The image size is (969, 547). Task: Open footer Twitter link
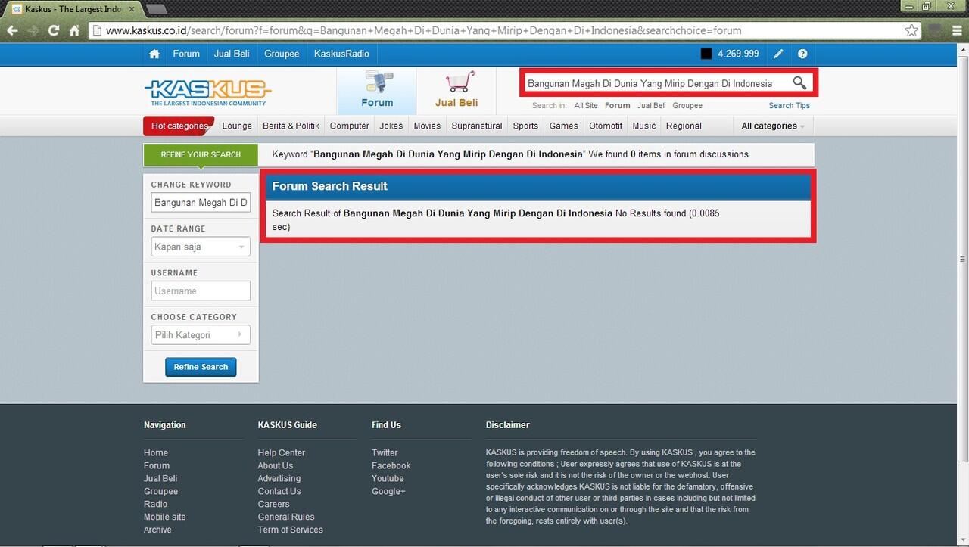coord(385,452)
